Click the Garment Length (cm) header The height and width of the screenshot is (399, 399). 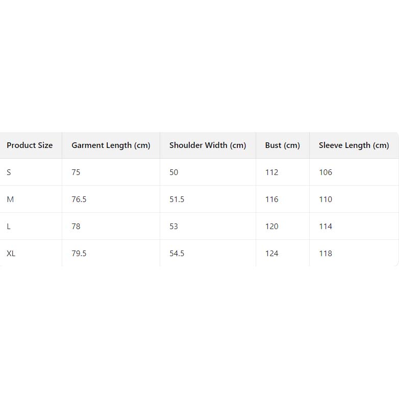111,145
